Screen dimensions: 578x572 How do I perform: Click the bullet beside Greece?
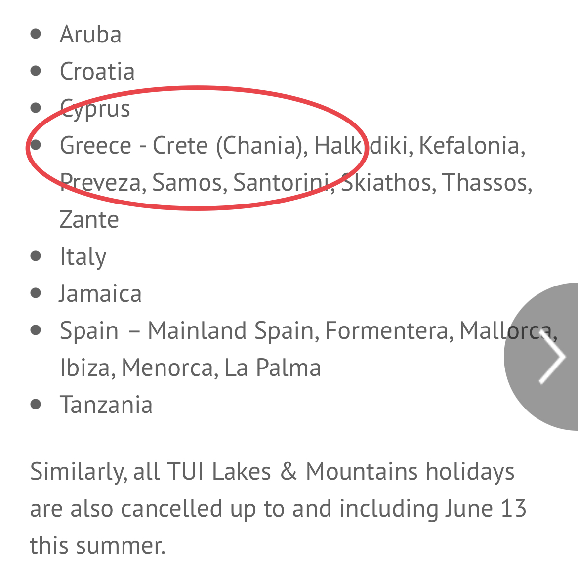(x=36, y=145)
